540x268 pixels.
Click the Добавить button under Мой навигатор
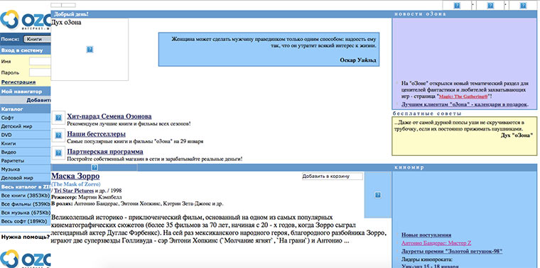coord(38,101)
